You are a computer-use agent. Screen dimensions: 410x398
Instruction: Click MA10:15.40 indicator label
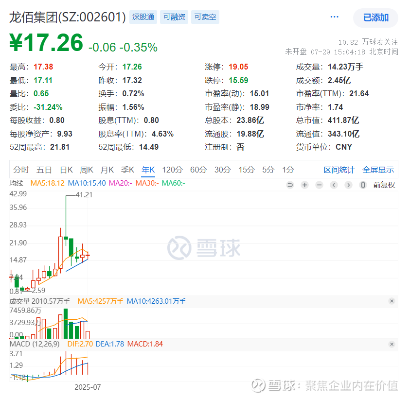(87, 183)
